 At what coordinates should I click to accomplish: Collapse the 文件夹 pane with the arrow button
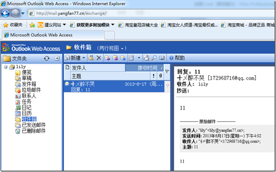57,58
